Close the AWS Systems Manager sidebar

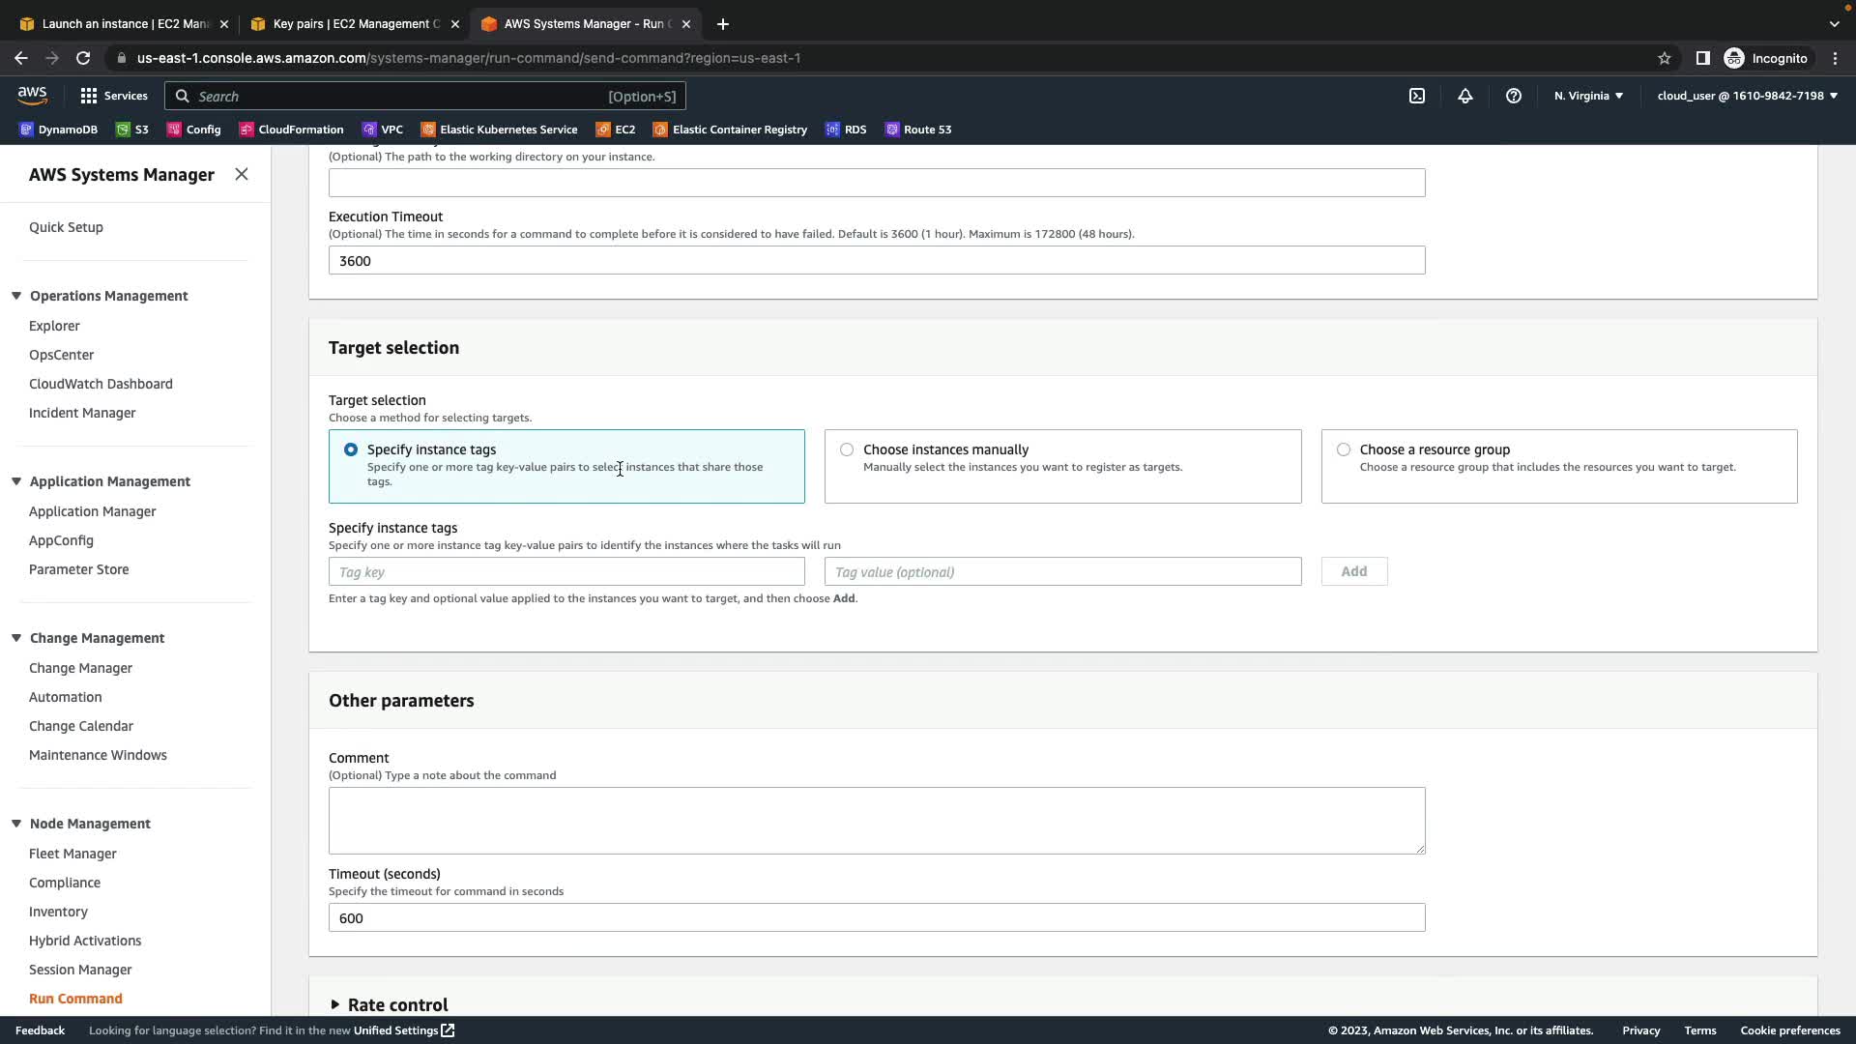[x=242, y=174]
